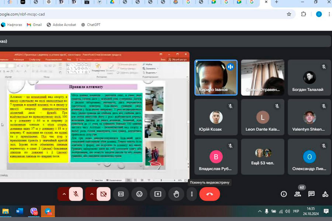Screen dimensions: 332x221
Task: Select the Кирило Іванов video tile
Action: coord(216,78)
